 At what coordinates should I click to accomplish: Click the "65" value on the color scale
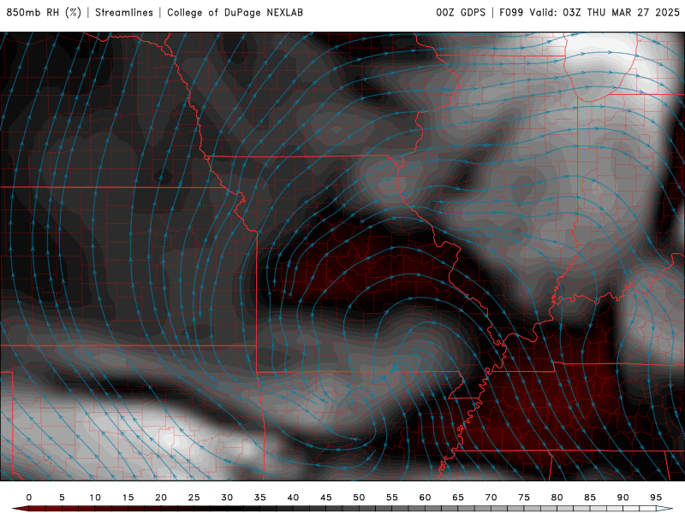point(458,498)
